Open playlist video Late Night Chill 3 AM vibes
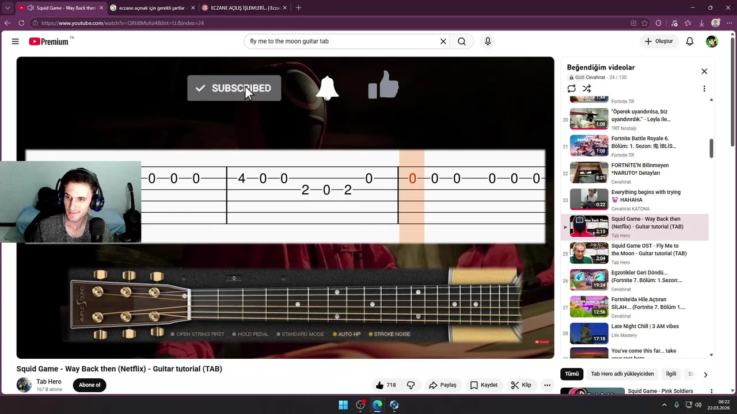 [635, 335]
